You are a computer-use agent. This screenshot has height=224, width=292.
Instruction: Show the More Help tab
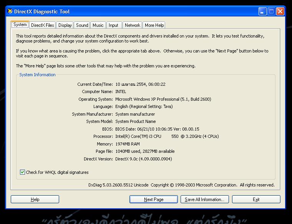tap(154, 25)
